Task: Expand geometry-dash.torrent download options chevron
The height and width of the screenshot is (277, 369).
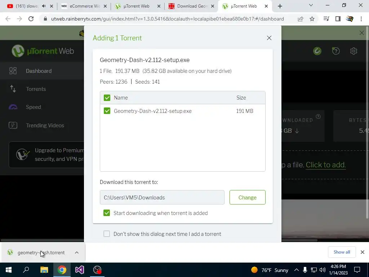Action: [x=77, y=252]
